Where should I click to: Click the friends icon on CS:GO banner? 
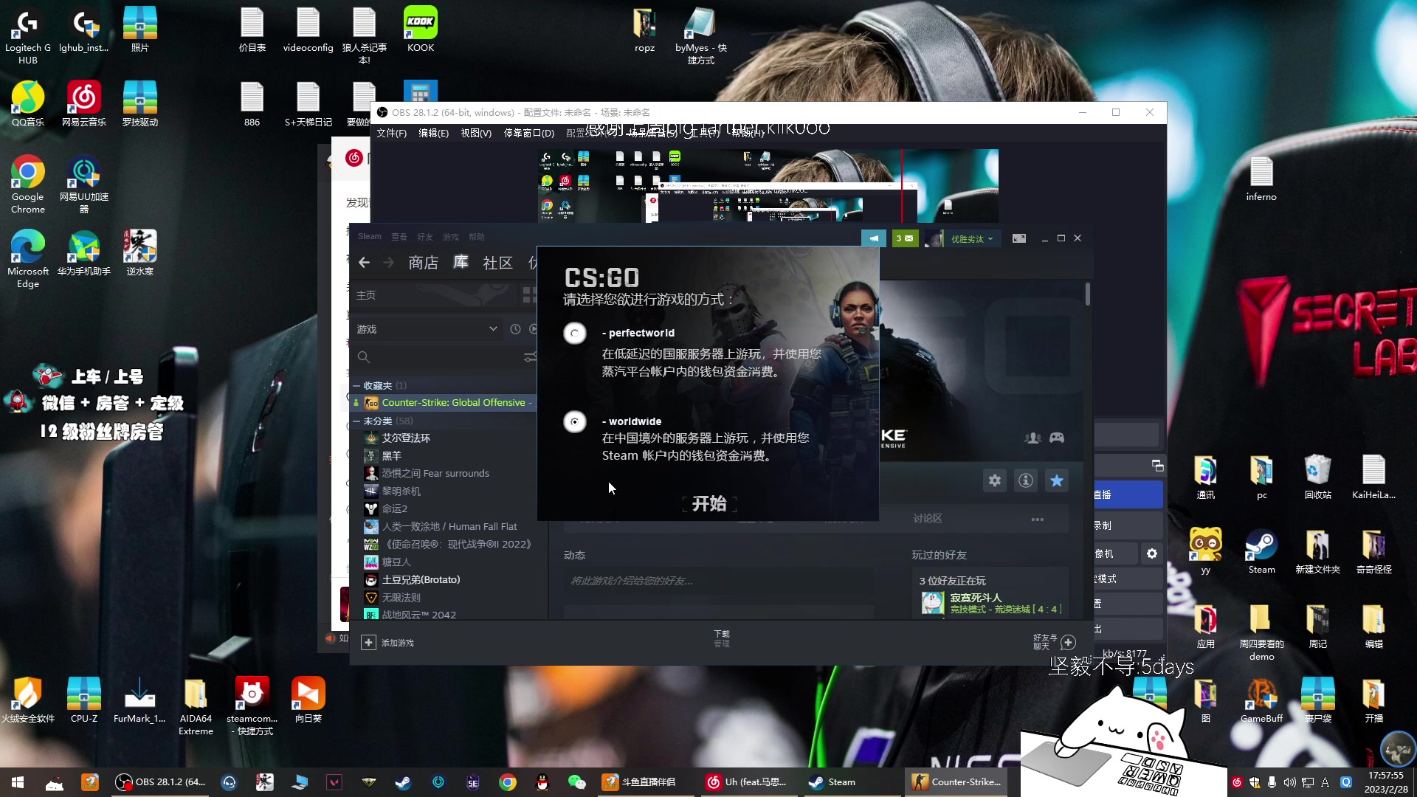(1032, 438)
